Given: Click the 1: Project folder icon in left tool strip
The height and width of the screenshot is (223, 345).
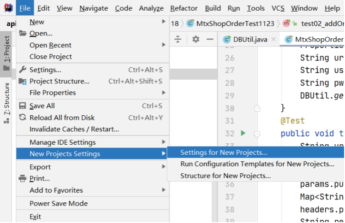Looking at the screenshot, I should click(6, 68).
